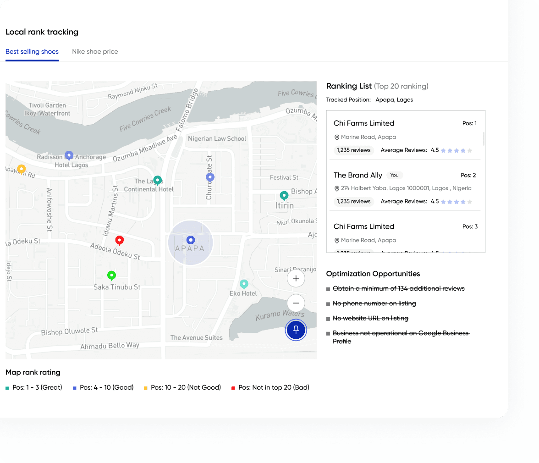
Task: Select the green marker near Saka Tinubu St
Action: (x=111, y=275)
